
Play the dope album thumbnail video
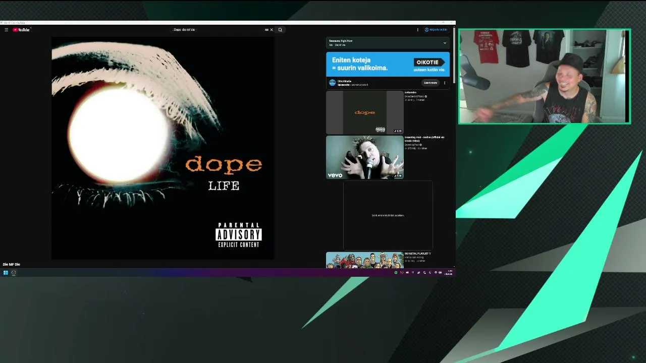(x=364, y=112)
